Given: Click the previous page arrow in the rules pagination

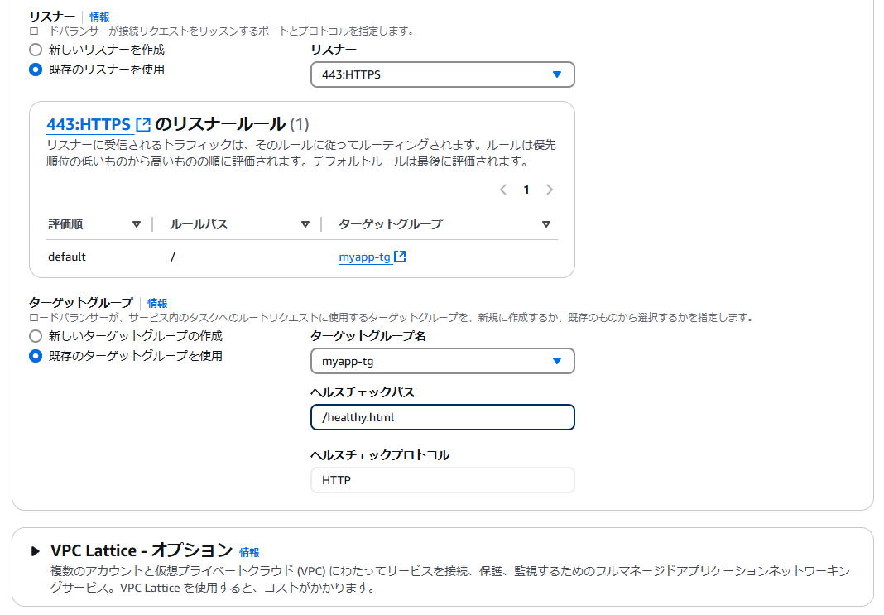Looking at the screenshot, I should click(503, 190).
